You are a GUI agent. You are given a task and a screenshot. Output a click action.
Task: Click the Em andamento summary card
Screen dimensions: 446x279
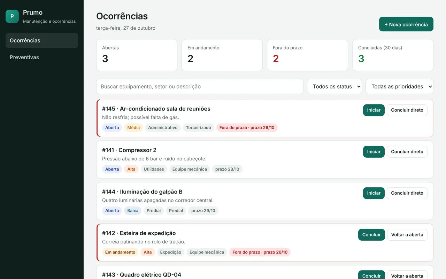[222, 55]
